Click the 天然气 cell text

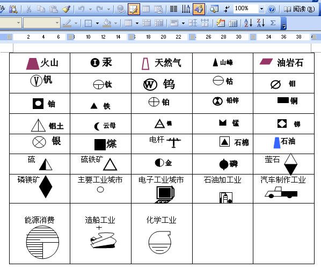point(168,62)
